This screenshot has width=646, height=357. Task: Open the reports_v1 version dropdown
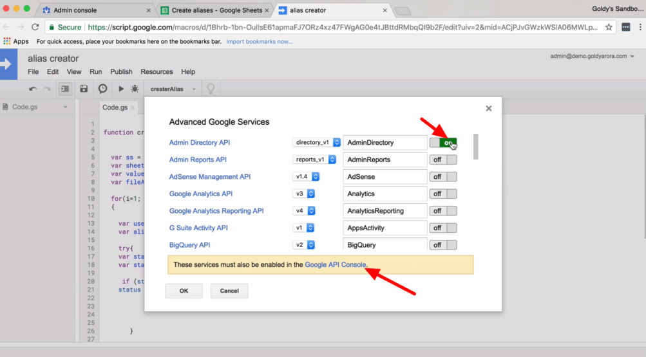(x=314, y=160)
